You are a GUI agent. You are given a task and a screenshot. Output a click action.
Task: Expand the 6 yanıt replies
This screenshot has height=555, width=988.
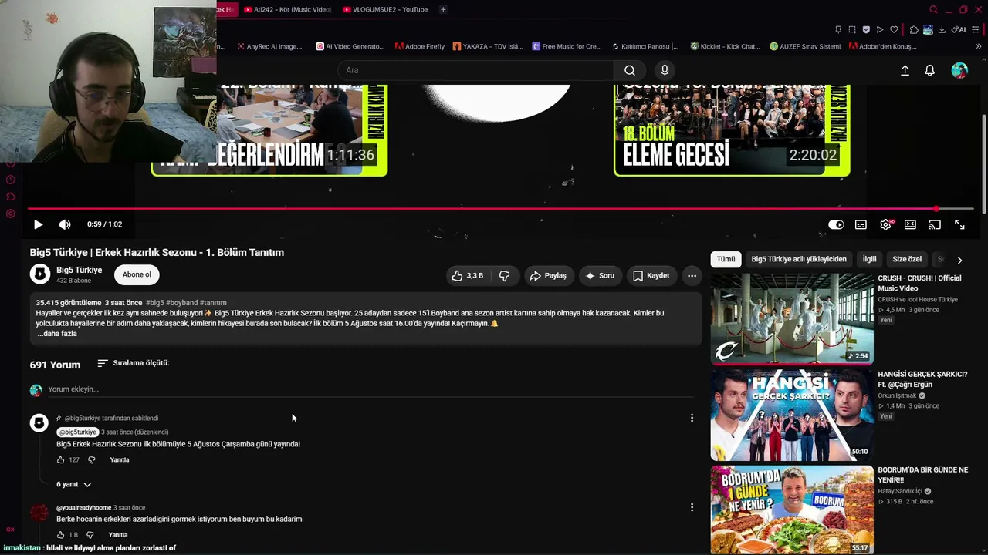(74, 484)
